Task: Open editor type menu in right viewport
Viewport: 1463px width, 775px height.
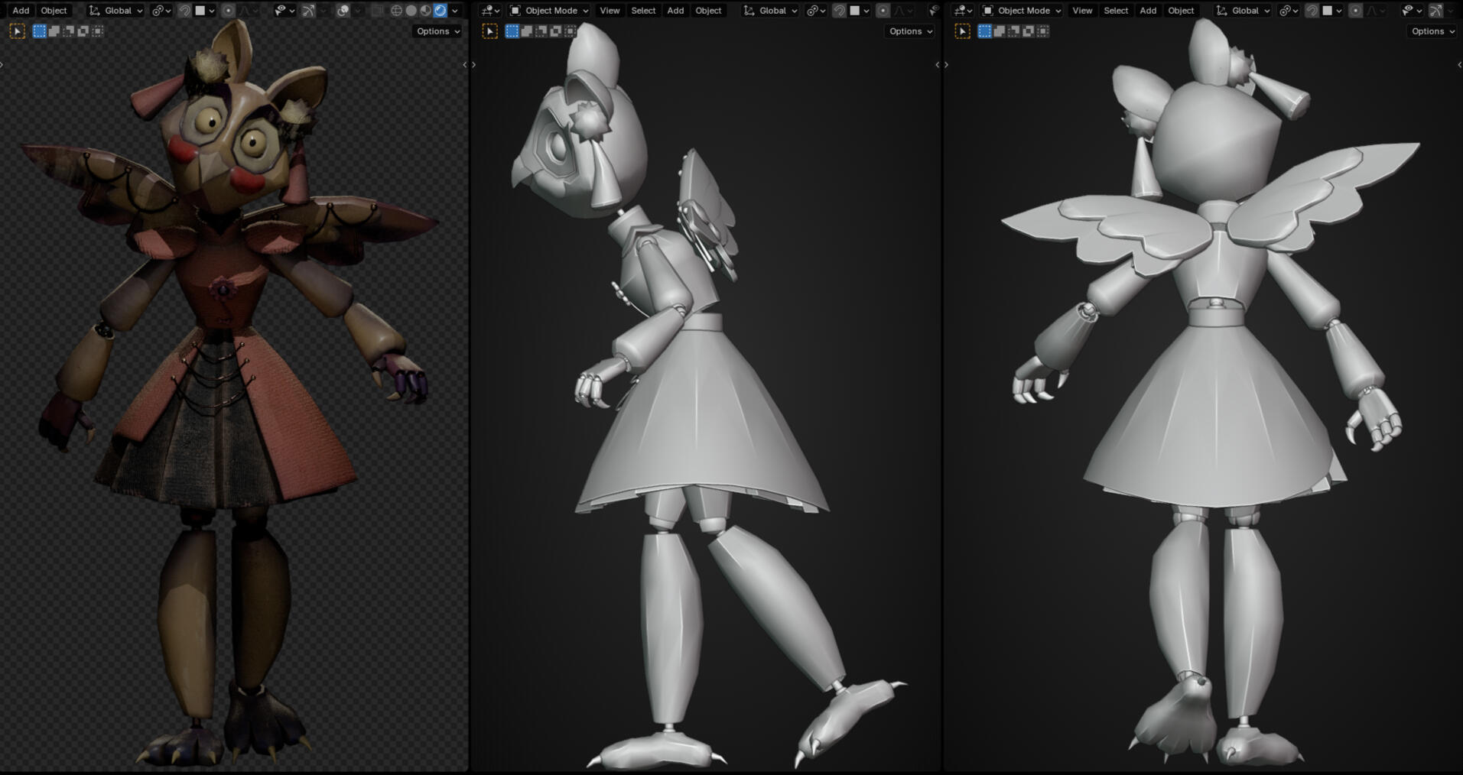Action: 964,11
